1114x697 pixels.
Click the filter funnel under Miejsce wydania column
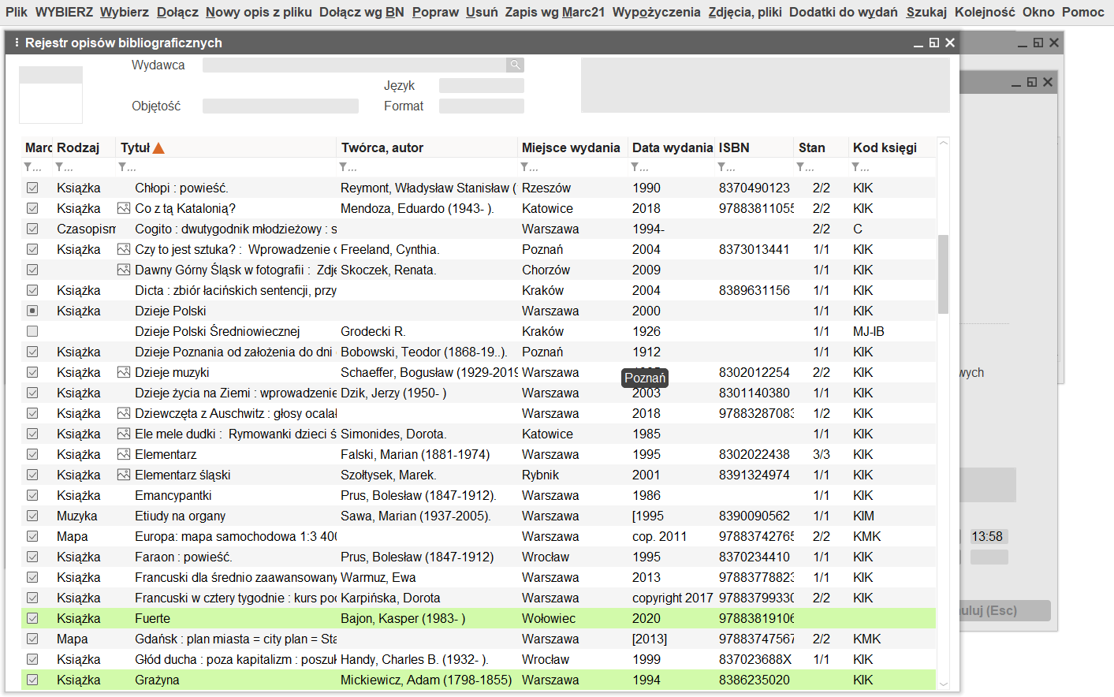[x=524, y=167]
